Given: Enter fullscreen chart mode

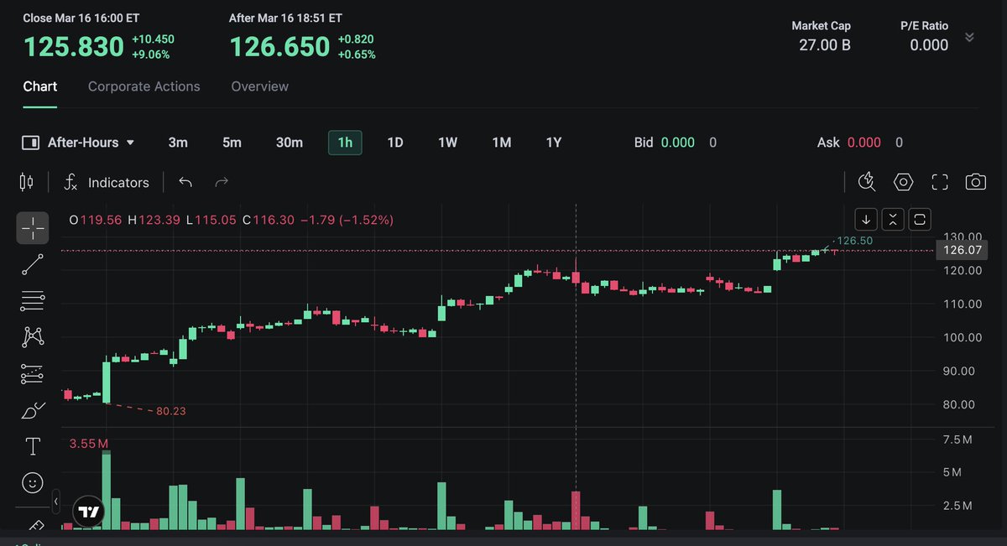Looking at the screenshot, I should point(940,182).
